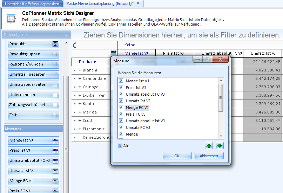
Task: Click the Datenobjekte panel scroll-up arrow
Action: tap(66, 43)
